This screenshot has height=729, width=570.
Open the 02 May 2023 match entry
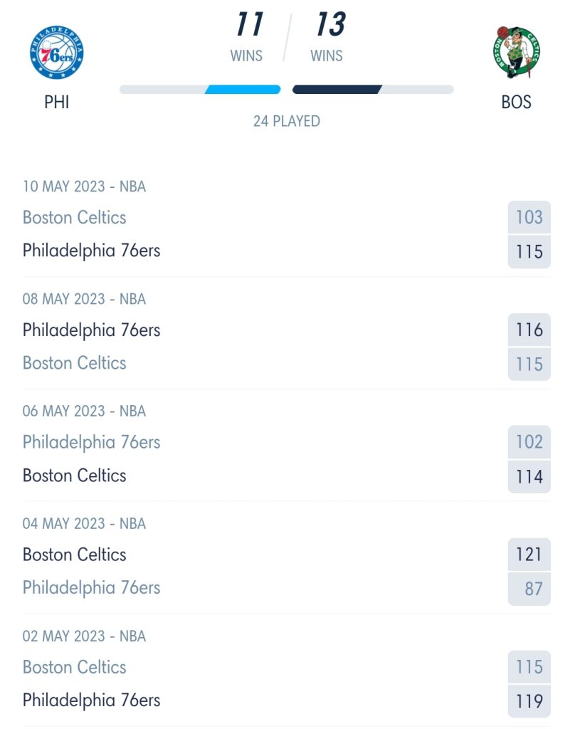pyautogui.click(x=286, y=676)
